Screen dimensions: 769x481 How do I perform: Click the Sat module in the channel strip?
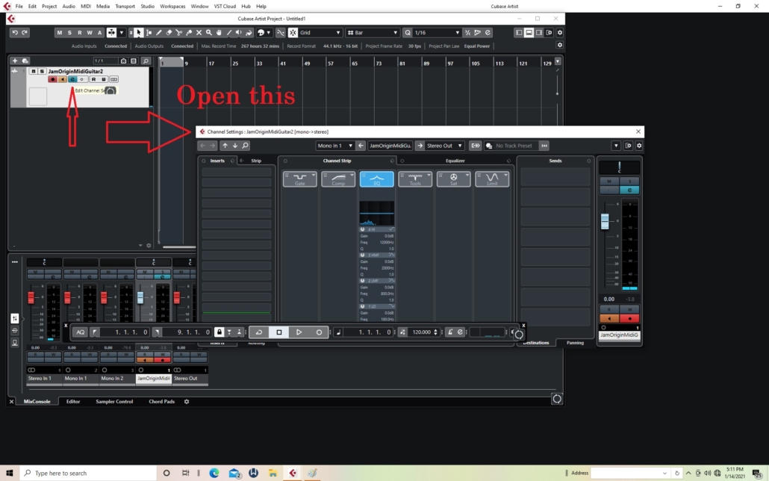tap(454, 179)
